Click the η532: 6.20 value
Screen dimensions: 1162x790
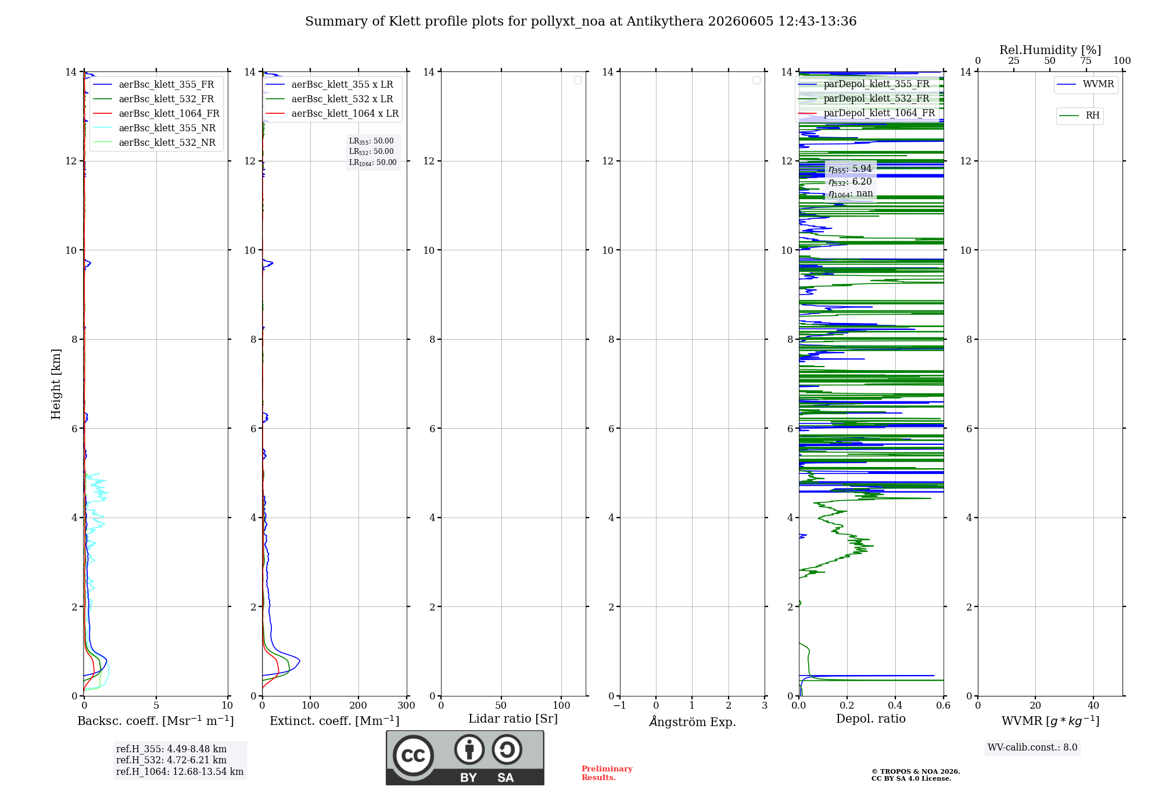tap(850, 182)
